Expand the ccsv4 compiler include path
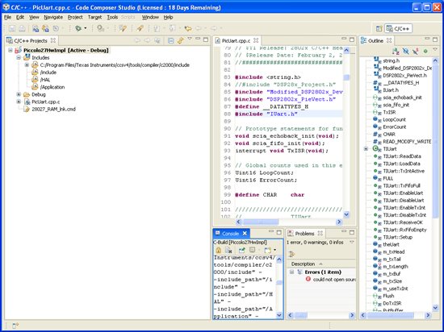Viewport: 444px width, 332px height. tap(27, 65)
